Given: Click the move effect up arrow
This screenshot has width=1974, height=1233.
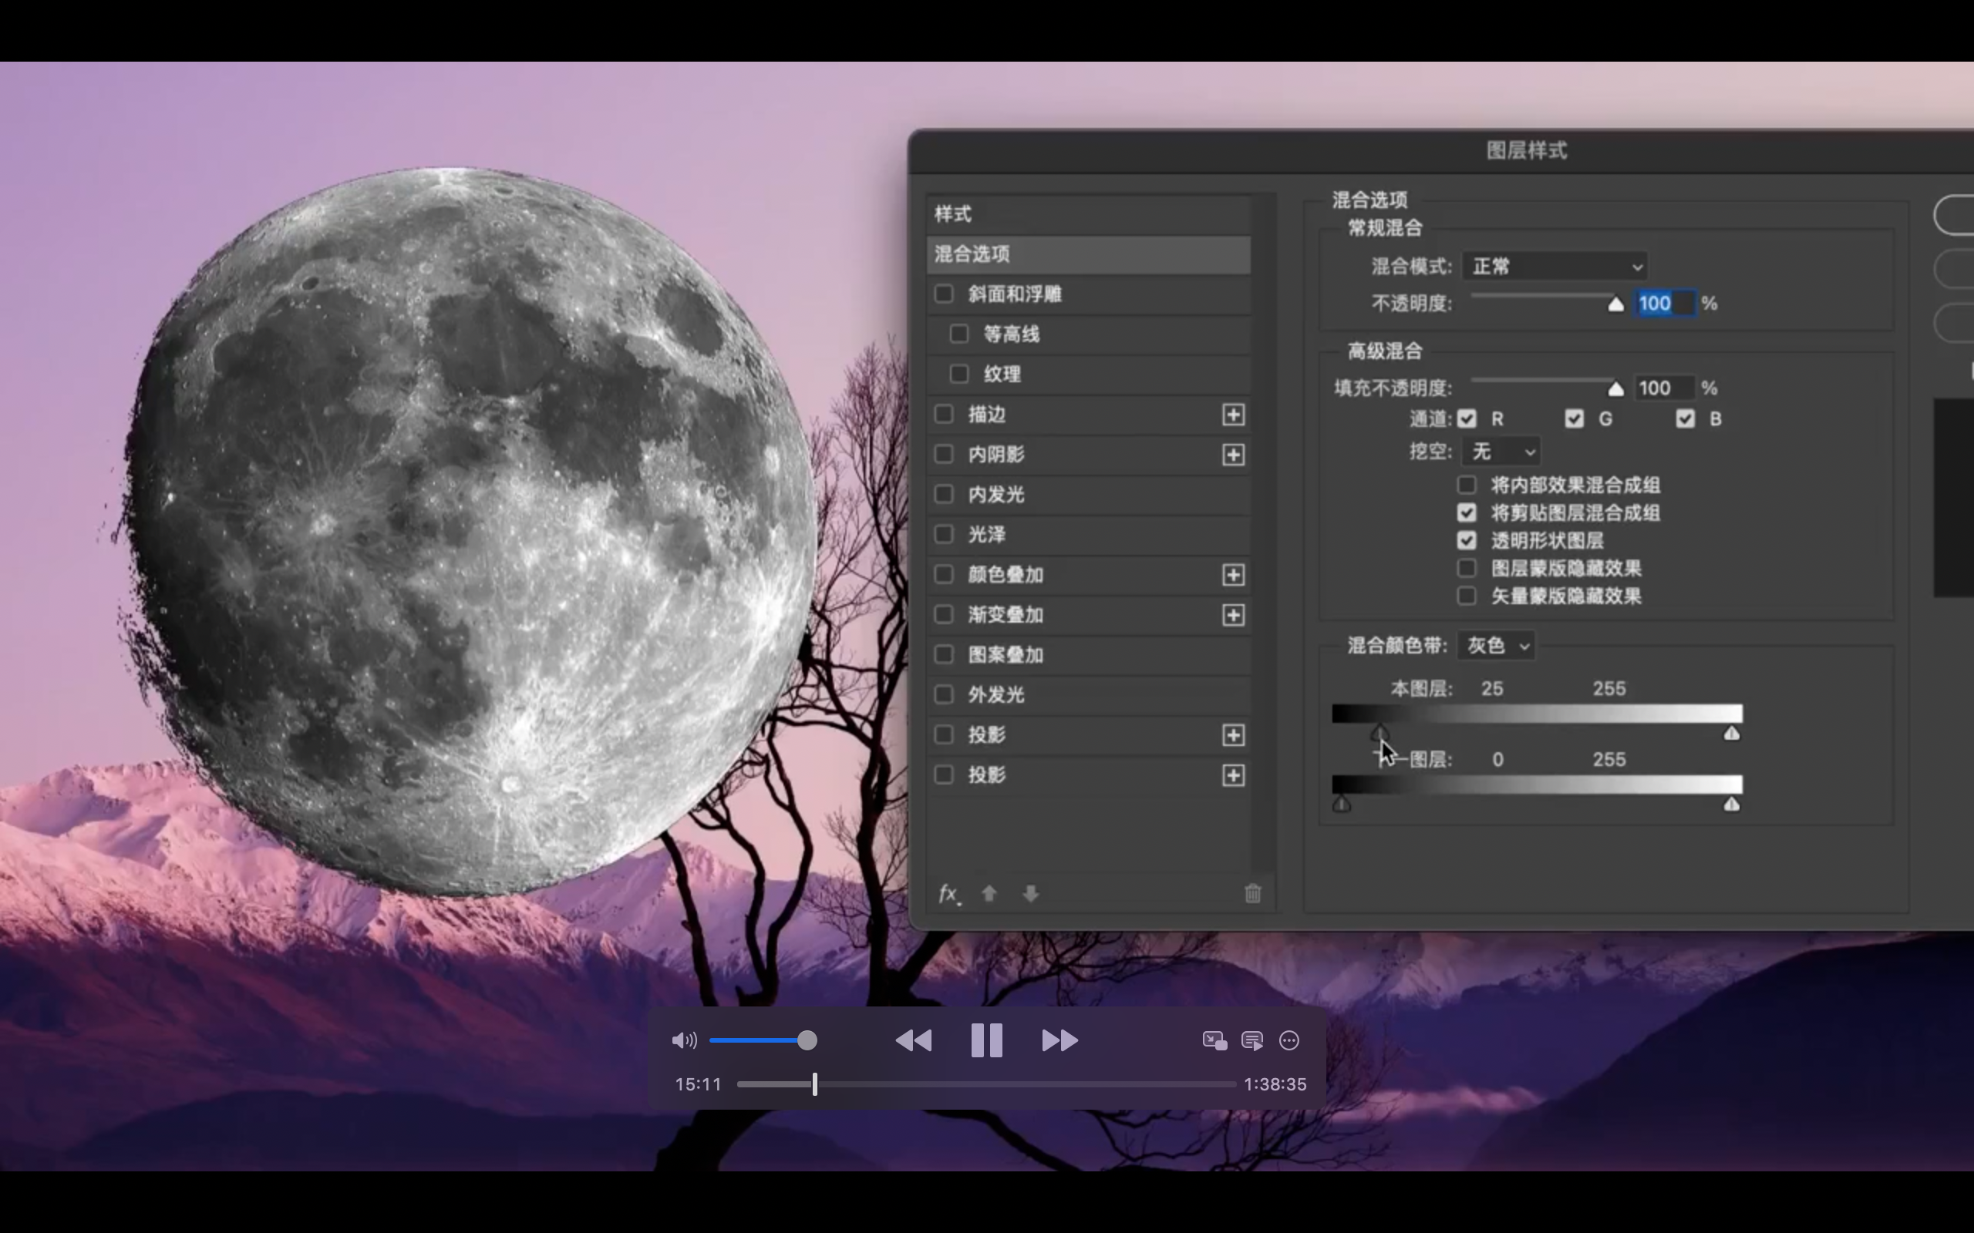Looking at the screenshot, I should pos(989,894).
